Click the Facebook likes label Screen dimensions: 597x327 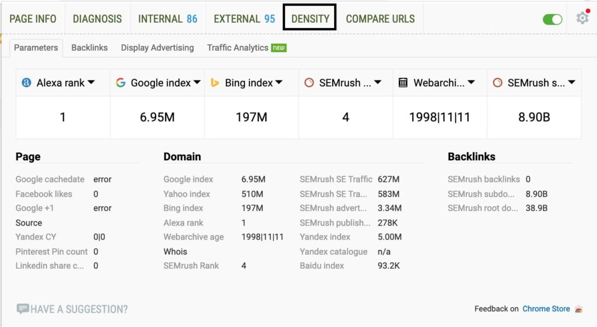(44, 194)
